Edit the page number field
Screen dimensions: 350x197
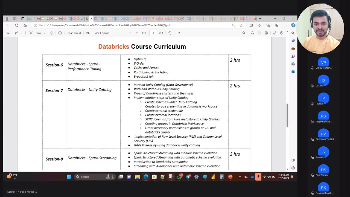click(153, 33)
